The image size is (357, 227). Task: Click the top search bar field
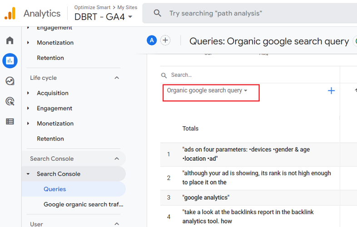click(x=254, y=14)
